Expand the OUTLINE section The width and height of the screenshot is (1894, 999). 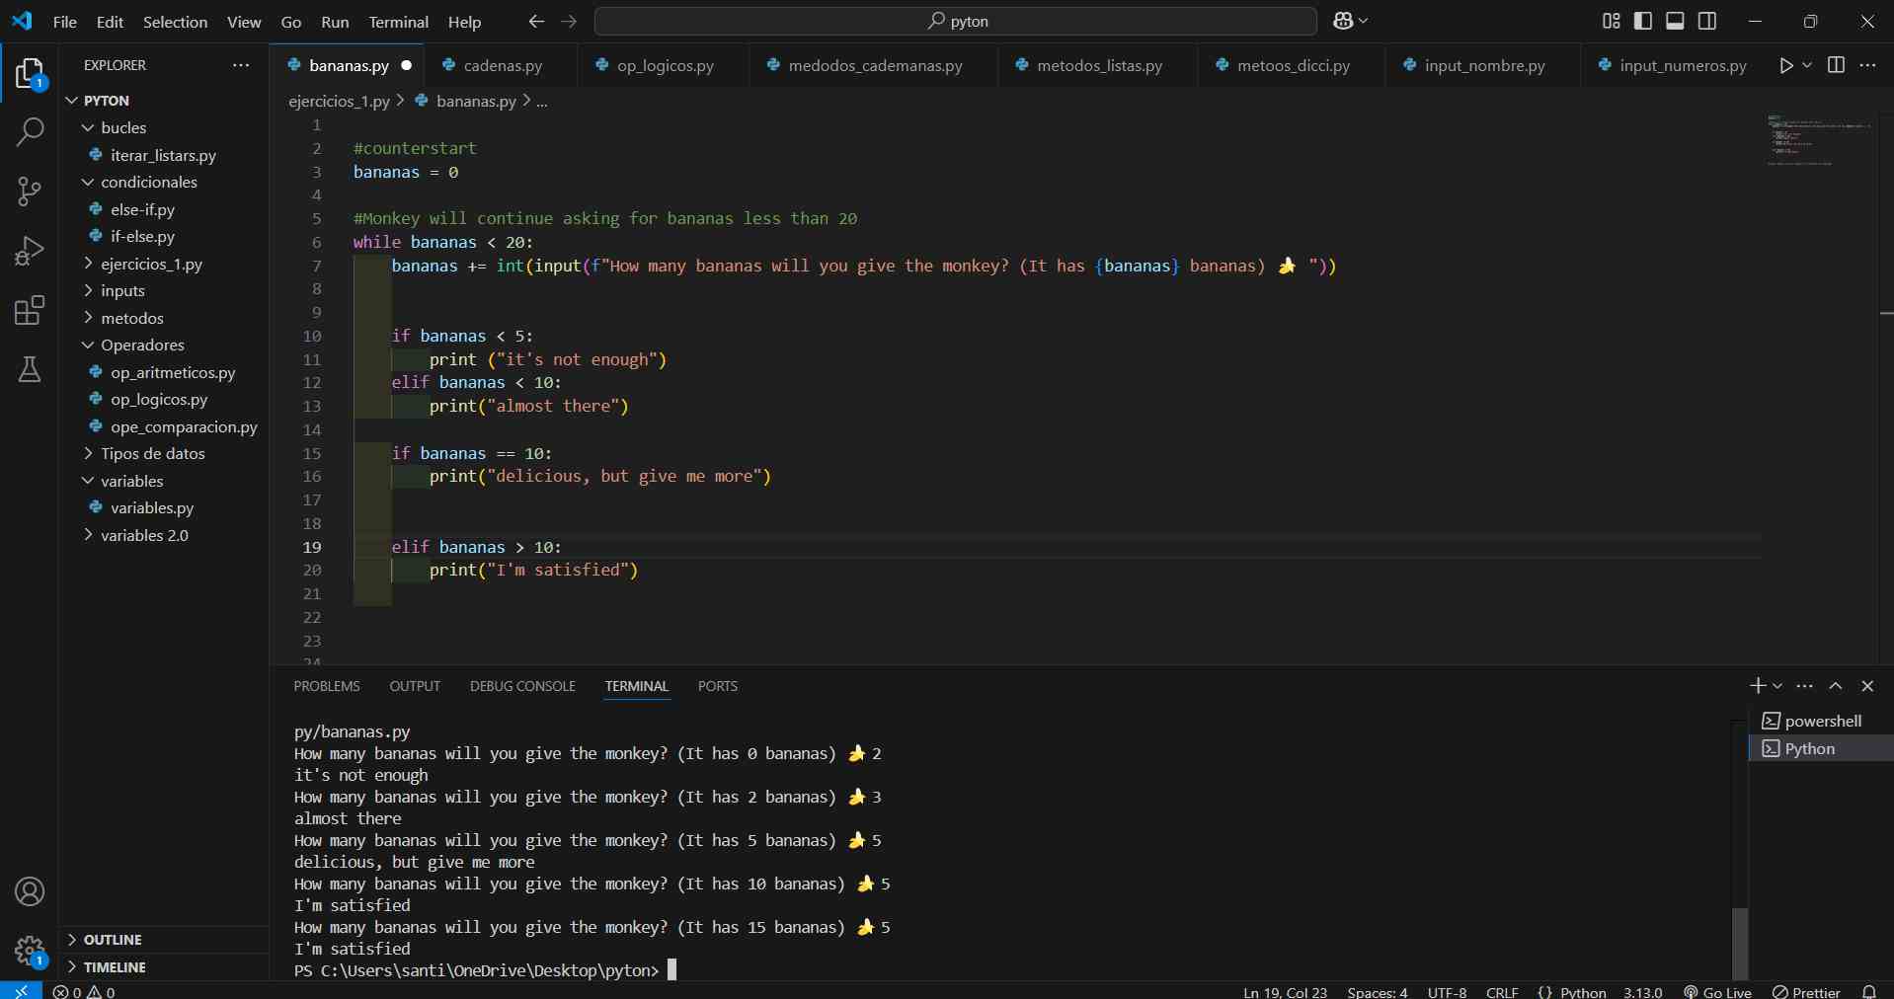click(164, 940)
